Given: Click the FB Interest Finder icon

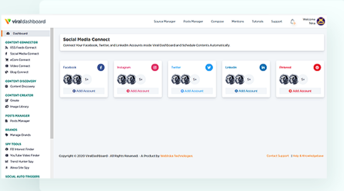Looking at the screenshot, I should [x=7, y=149].
